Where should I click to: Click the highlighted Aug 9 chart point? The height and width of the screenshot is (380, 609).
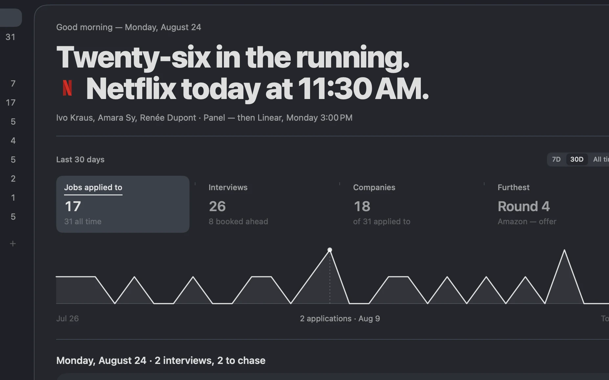(x=330, y=250)
